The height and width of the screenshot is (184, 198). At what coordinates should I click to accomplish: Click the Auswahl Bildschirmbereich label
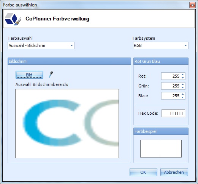pos(42,84)
